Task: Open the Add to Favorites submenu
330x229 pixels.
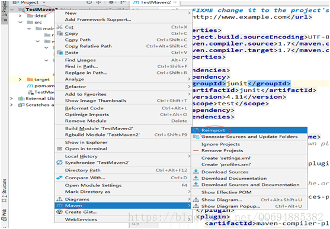Action: (x=124, y=94)
